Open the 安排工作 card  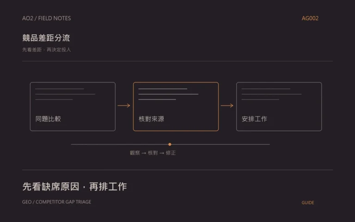(x=279, y=106)
